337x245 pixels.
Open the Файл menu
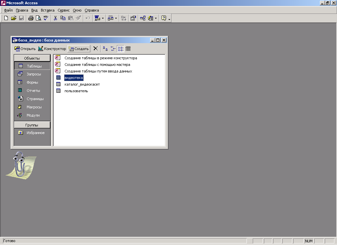(8, 10)
